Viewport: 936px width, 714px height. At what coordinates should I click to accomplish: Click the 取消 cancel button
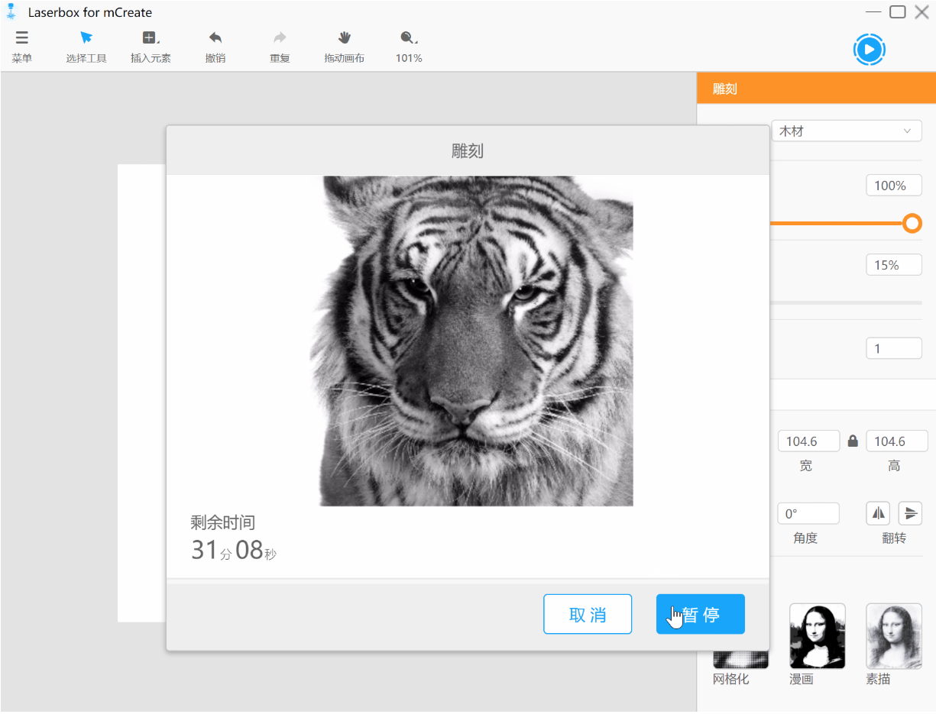[x=588, y=614]
